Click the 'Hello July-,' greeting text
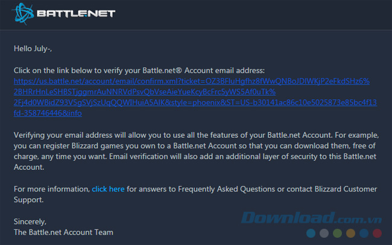 coord(37,48)
